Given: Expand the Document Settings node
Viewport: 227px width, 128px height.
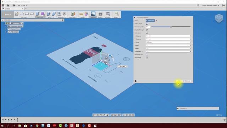Looking at the screenshot, I should [6, 26].
